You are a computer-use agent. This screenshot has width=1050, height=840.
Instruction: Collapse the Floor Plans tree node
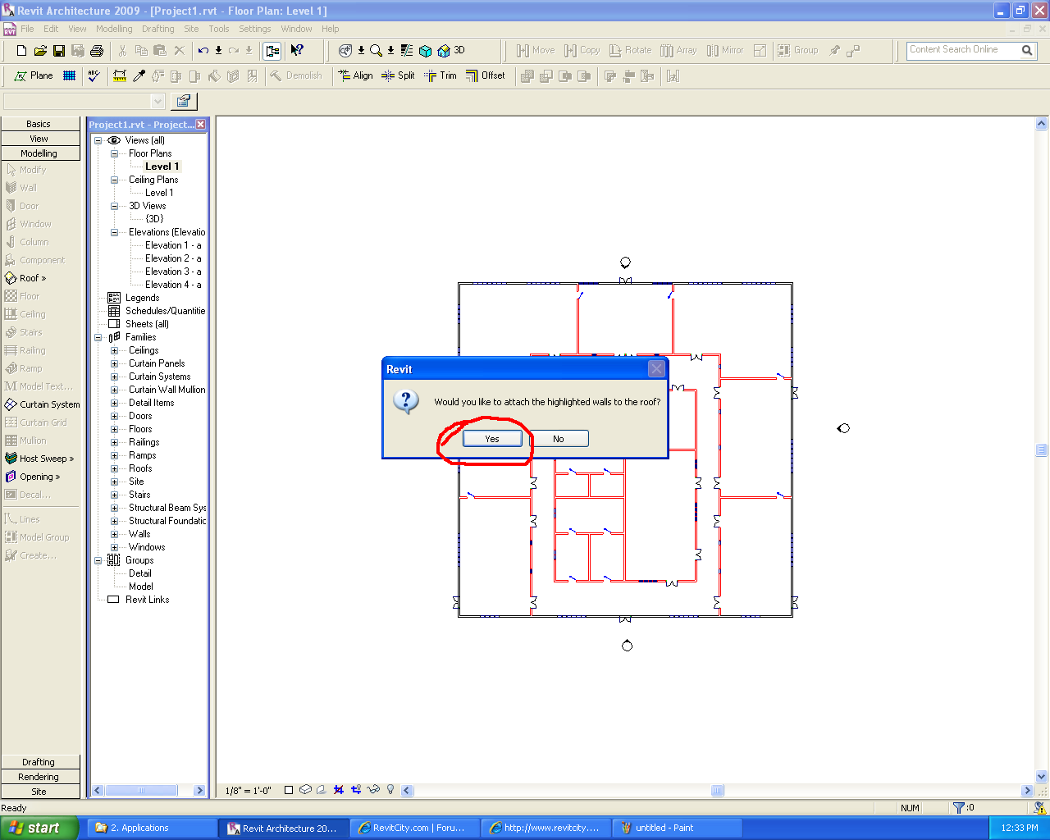point(115,153)
